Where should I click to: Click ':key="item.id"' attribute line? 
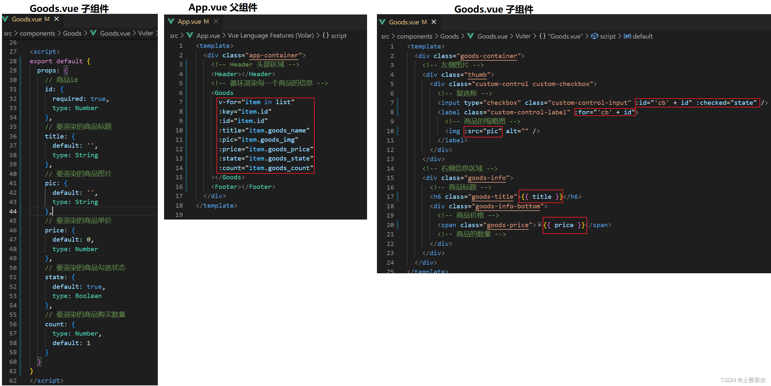click(245, 111)
